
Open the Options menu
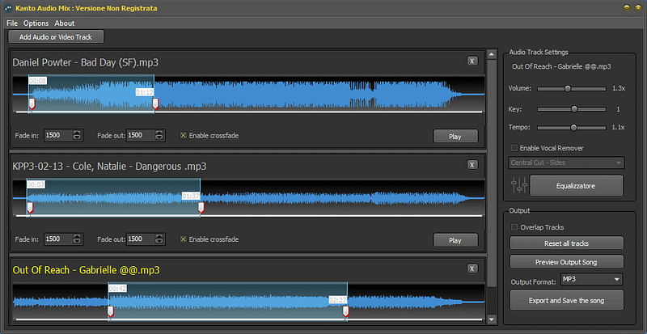36,23
